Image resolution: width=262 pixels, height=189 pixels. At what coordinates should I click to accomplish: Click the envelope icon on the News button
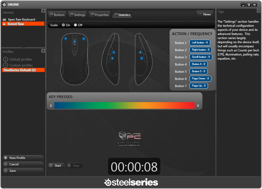coord(200,14)
